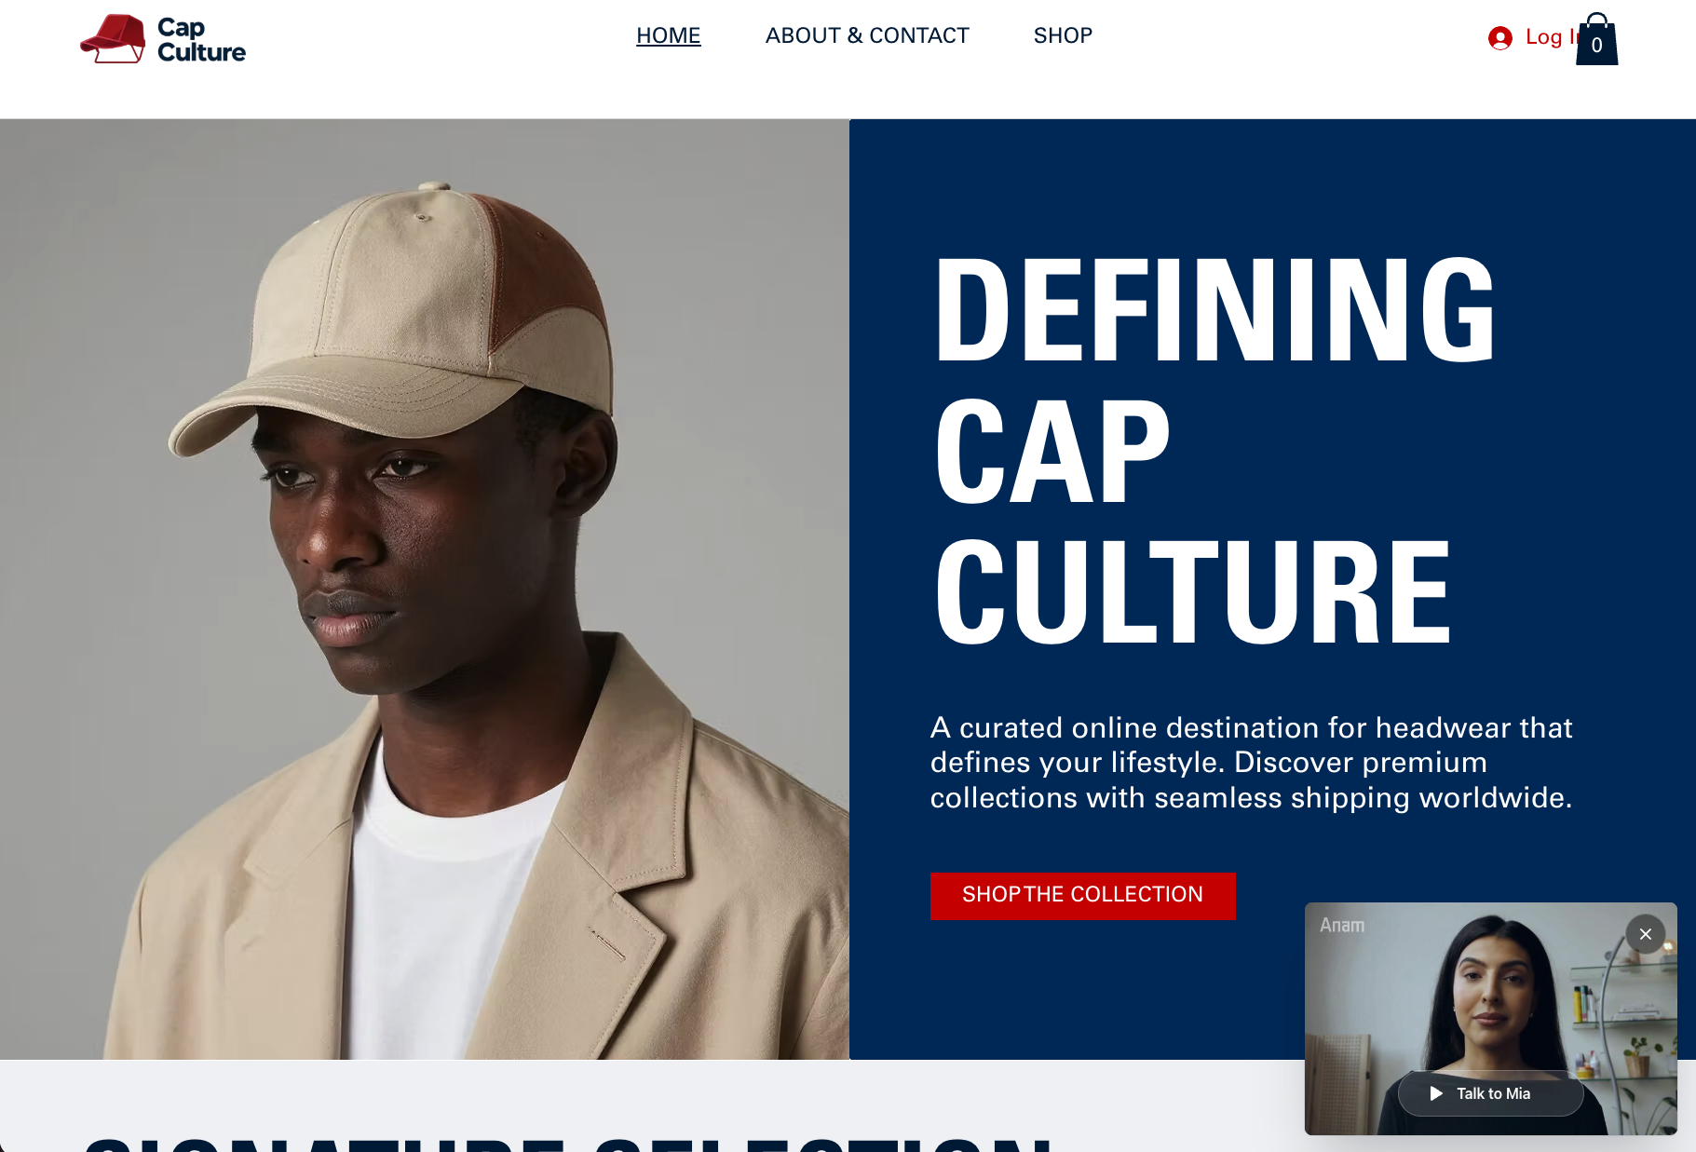Go to the SHOP menu item
Viewport: 1696px width, 1152px height.
[1063, 35]
